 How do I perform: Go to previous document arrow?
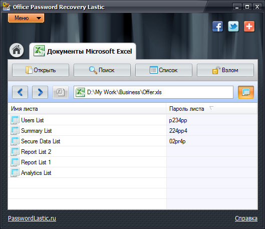(x=20, y=92)
